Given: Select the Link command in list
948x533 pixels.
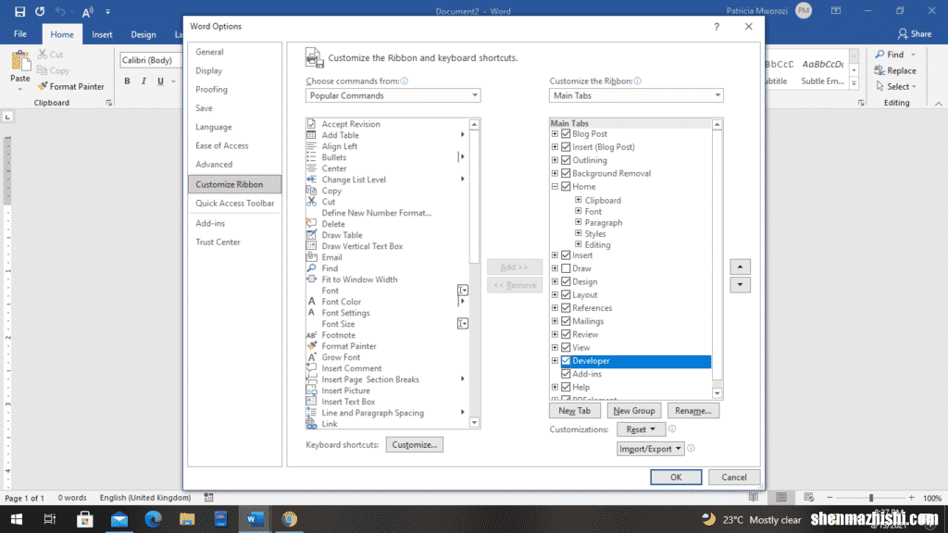Looking at the screenshot, I should 330,424.
